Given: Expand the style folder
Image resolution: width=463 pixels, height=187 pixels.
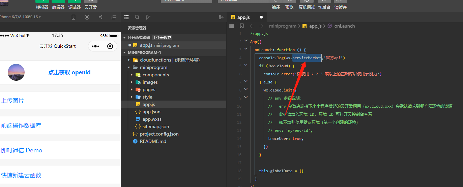Looking at the screenshot, I should pos(132,97).
